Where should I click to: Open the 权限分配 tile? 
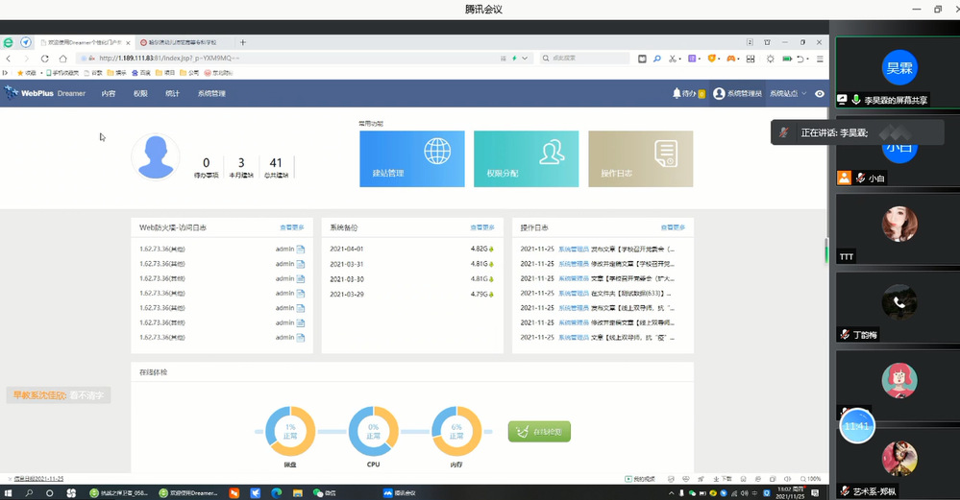coord(526,158)
